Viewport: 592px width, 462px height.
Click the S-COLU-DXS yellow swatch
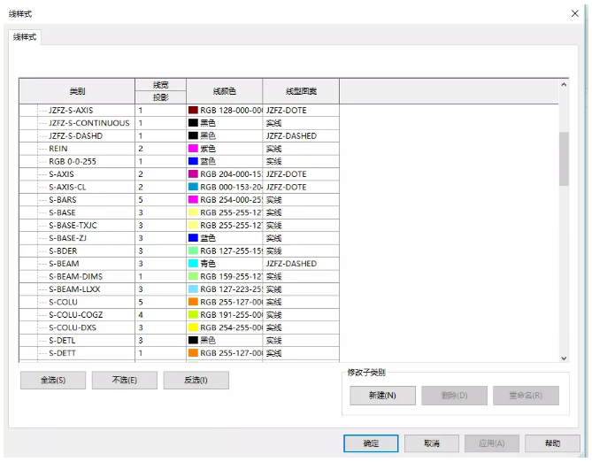click(193, 327)
